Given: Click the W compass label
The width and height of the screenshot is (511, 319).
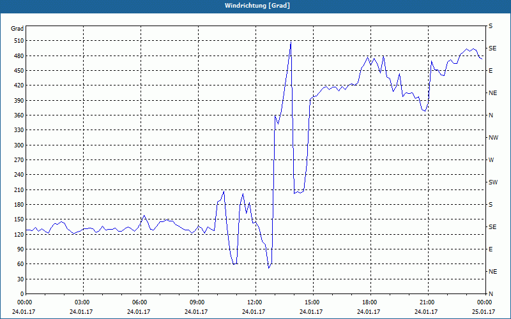Looking at the screenshot, I should [x=491, y=160].
